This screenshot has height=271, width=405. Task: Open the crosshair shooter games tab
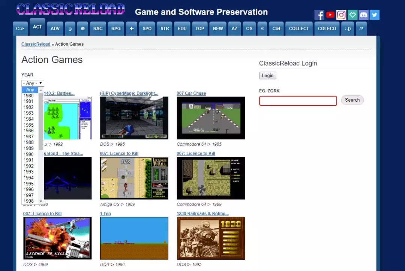click(70, 28)
